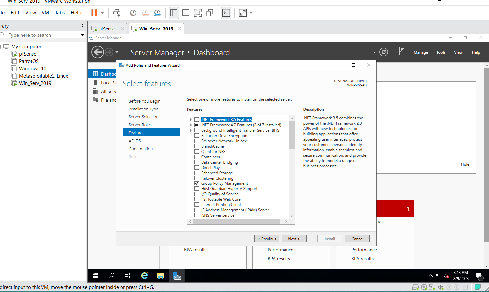Open the library search dropdown arrow
This screenshot has width=489, height=292.
click(82, 35)
